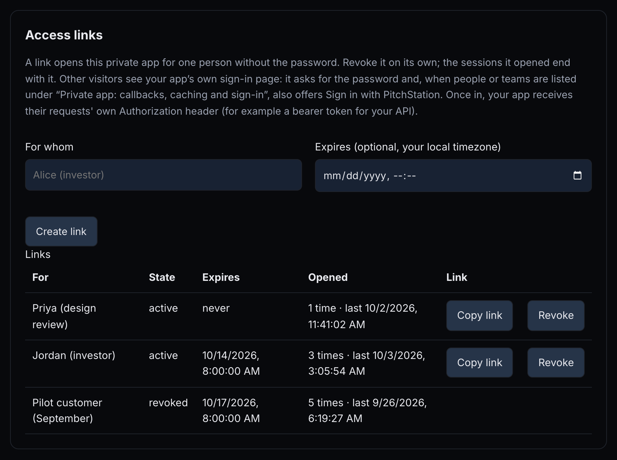
Task: Click the 'For whom' field label
Action: coord(49,147)
